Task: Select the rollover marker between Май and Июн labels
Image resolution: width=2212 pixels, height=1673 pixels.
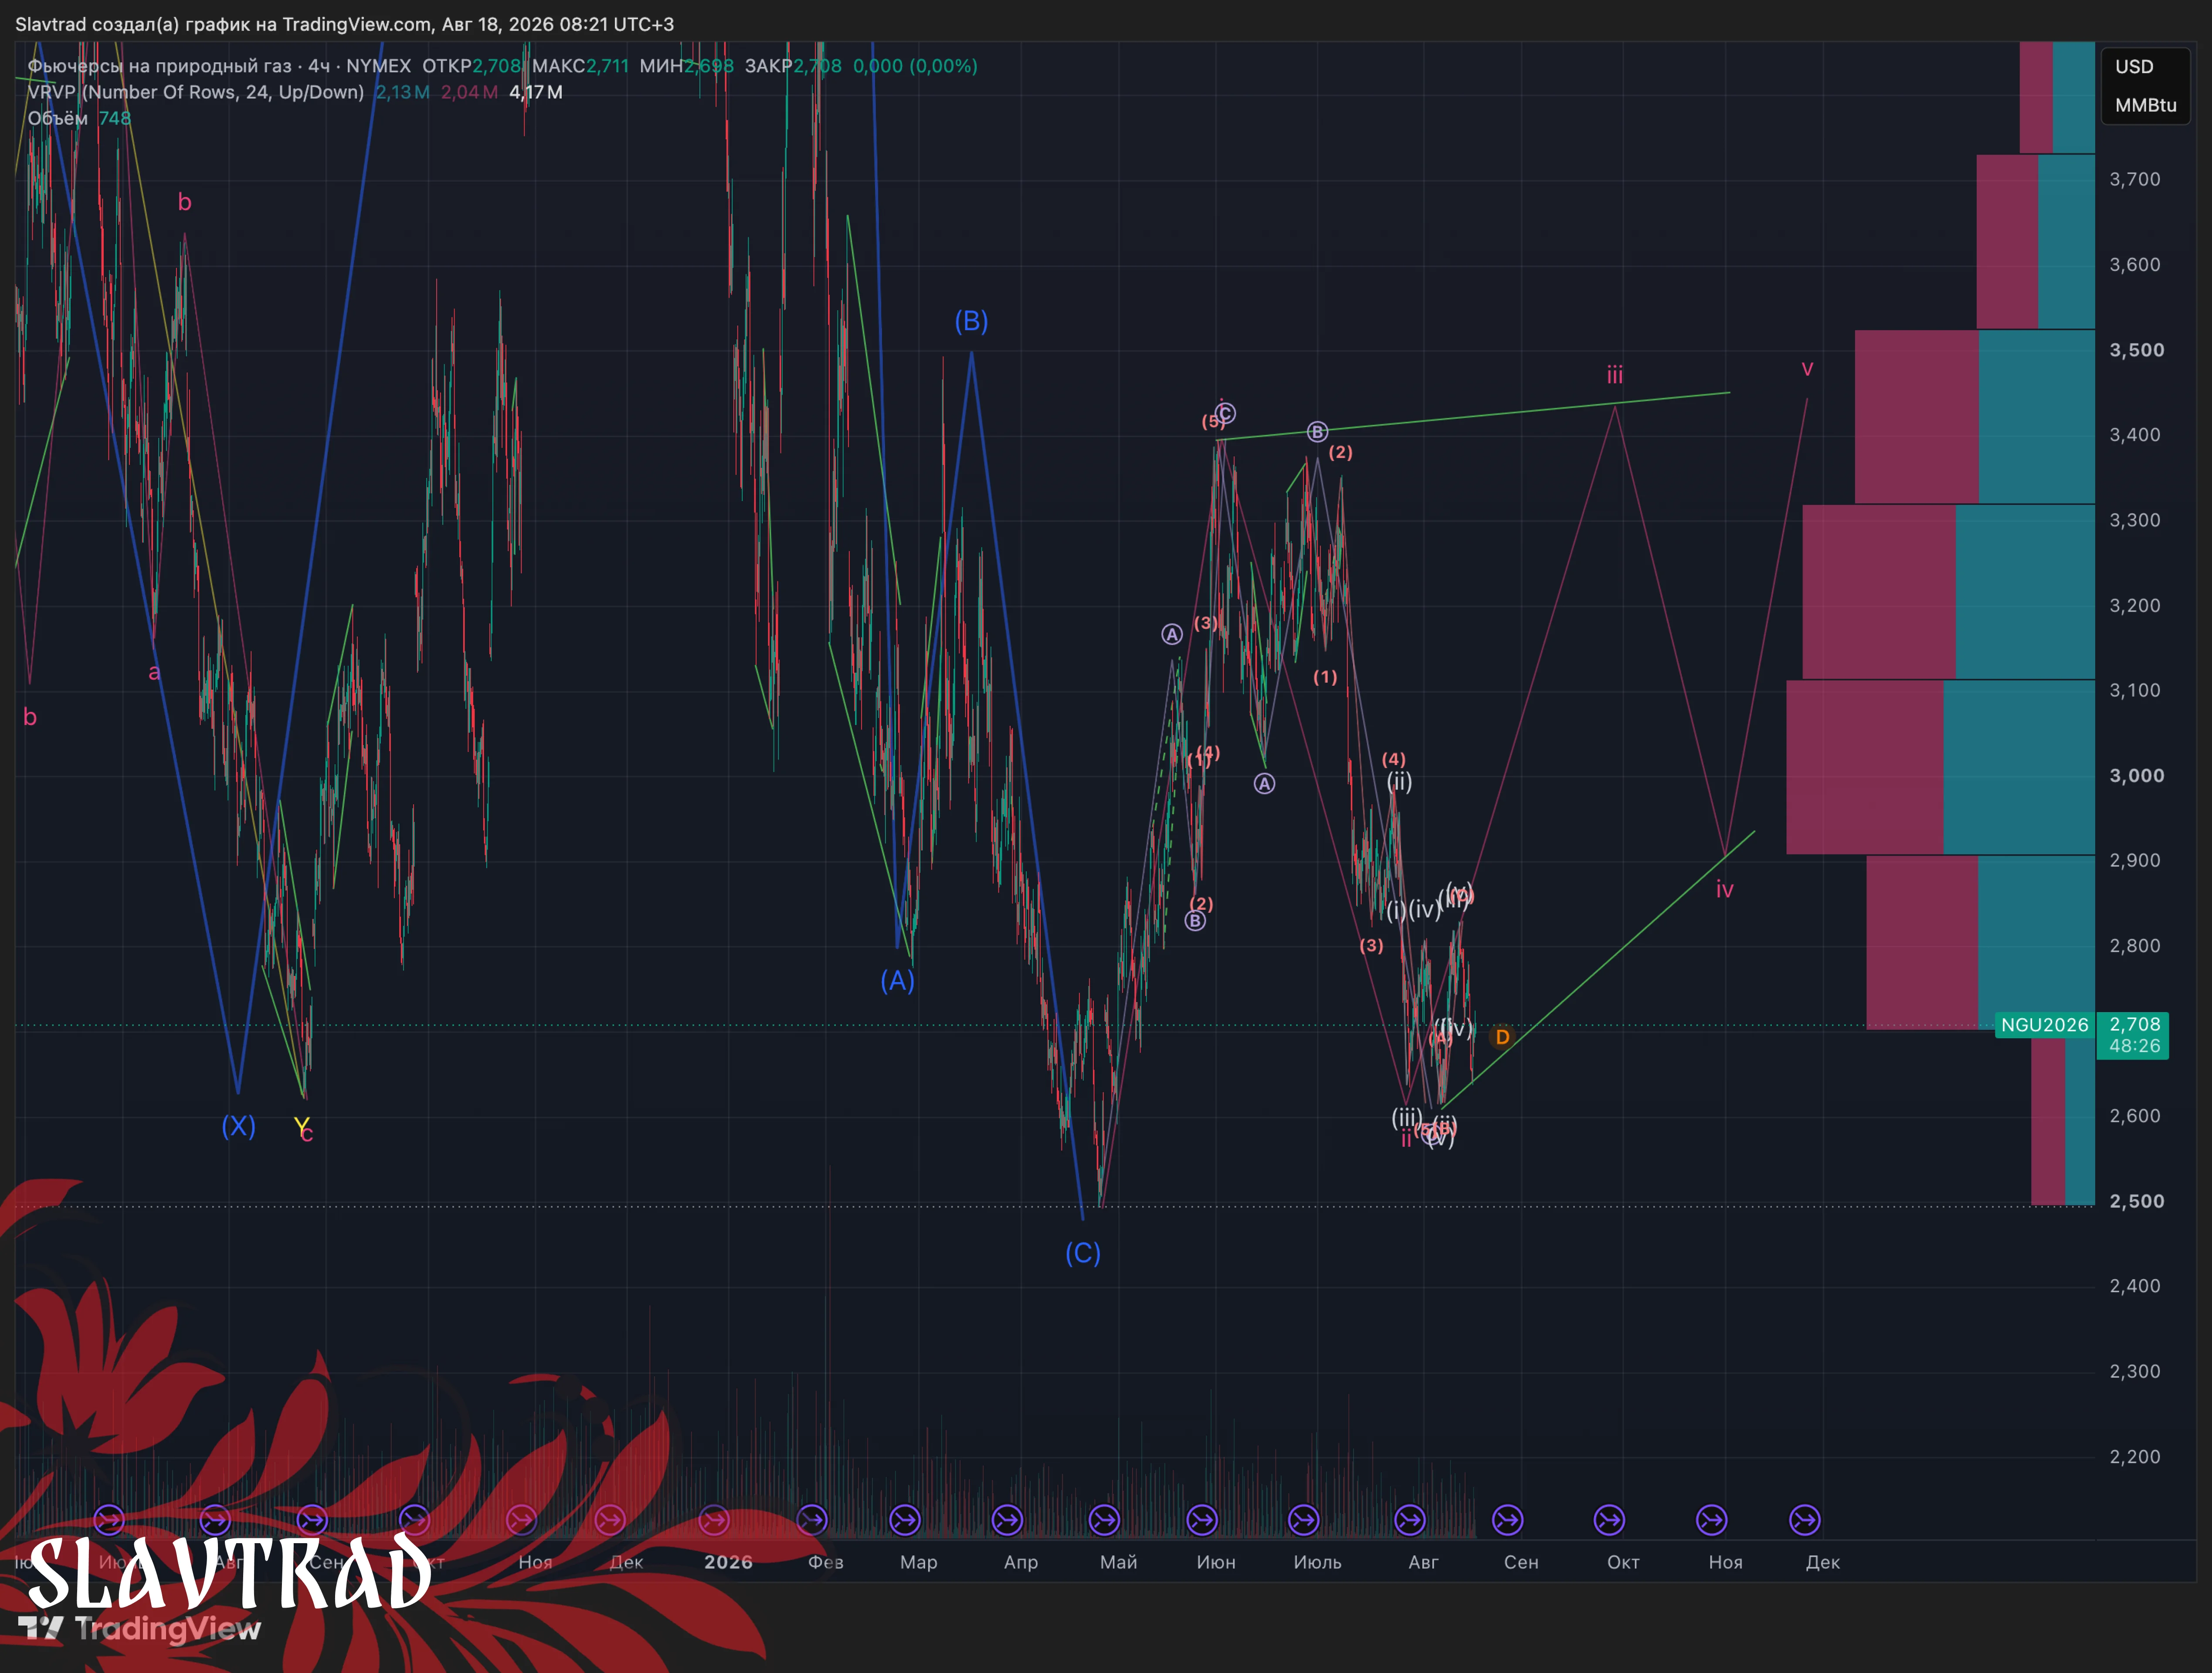Action: (x=1202, y=1520)
